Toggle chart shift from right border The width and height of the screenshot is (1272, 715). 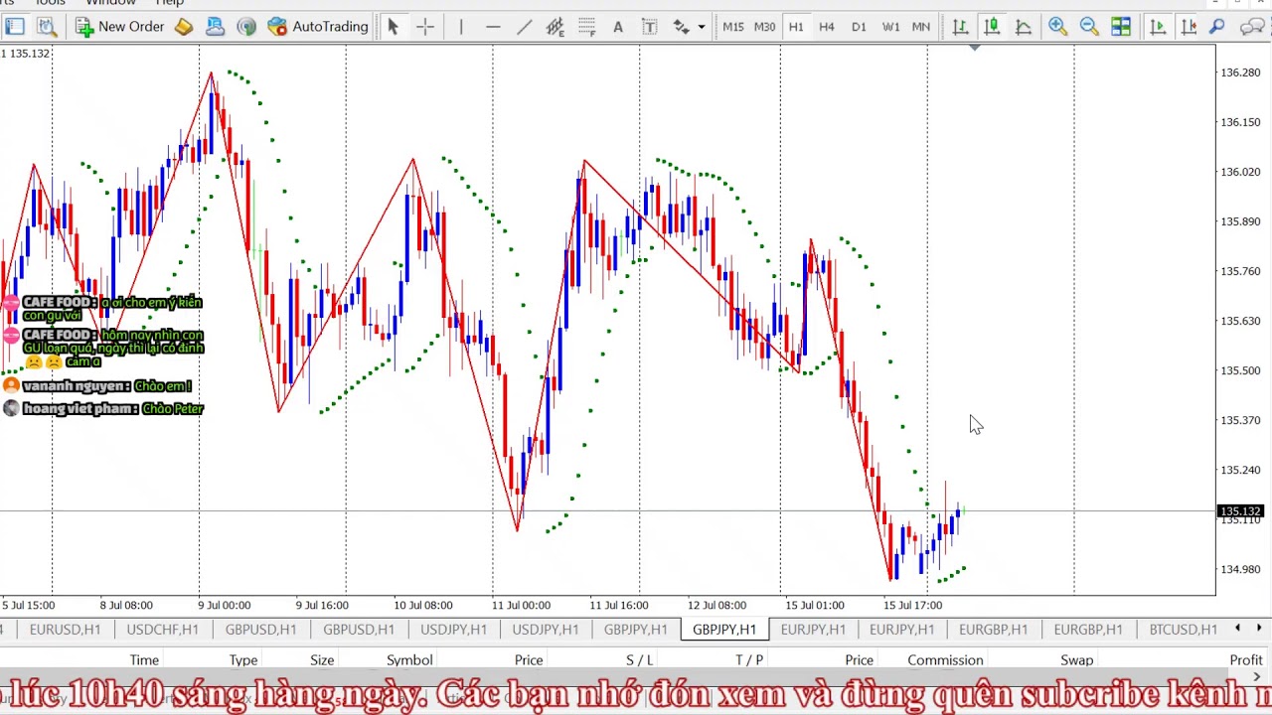pyautogui.click(x=1189, y=27)
